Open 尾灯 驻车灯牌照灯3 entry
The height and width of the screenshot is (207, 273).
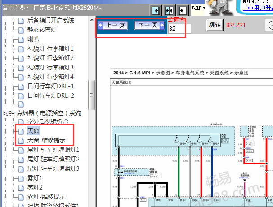(x=53, y=168)
